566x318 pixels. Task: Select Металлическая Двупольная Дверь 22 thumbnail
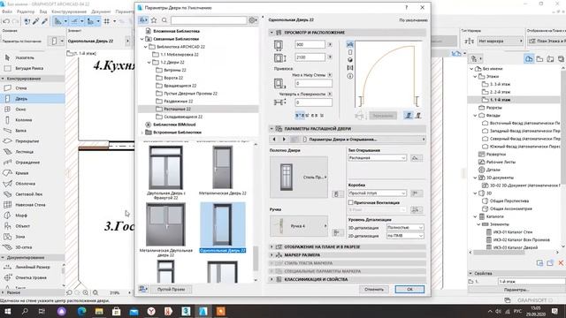pos(165,230)
